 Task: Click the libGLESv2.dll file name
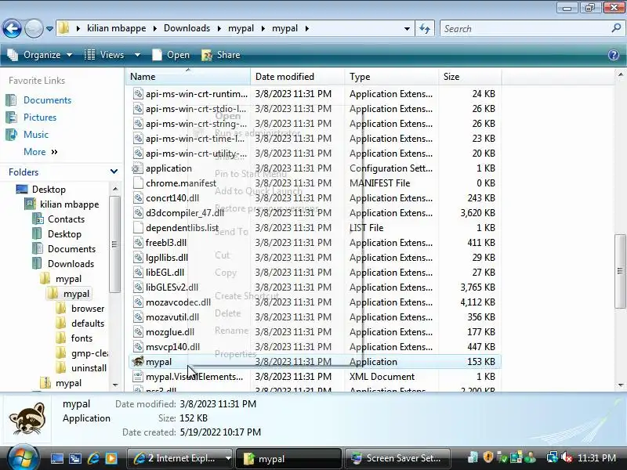pos(172,287)
